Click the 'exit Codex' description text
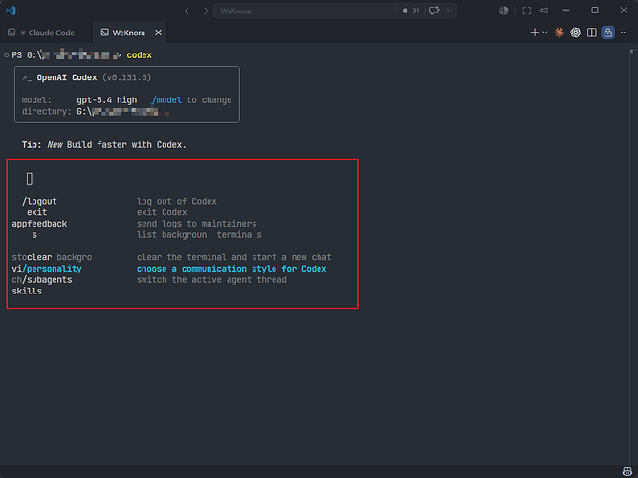Screen dimensions: 638x478 [x=162, y=212]
